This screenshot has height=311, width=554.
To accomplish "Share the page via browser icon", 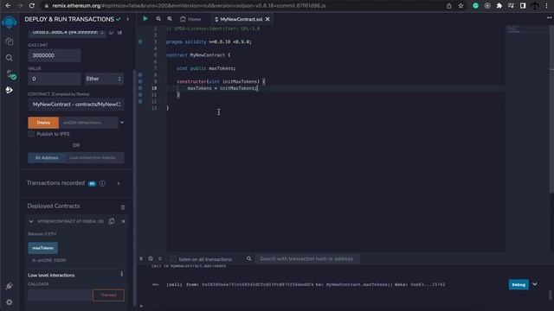I will 448,6.
